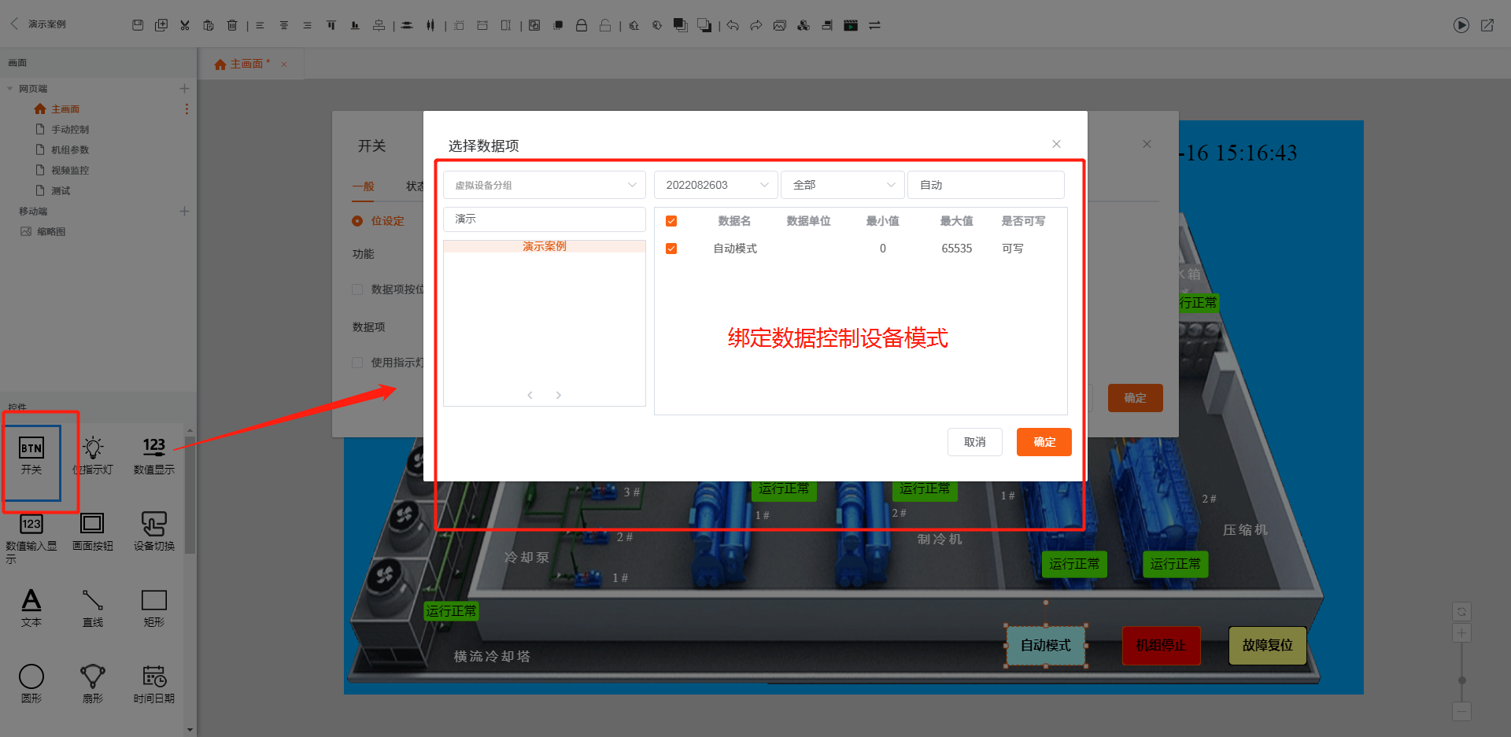Viewport: 1511px width, 737px height.
Task: Go back with the 演示案例 back arrow
Action: point(14,24)
